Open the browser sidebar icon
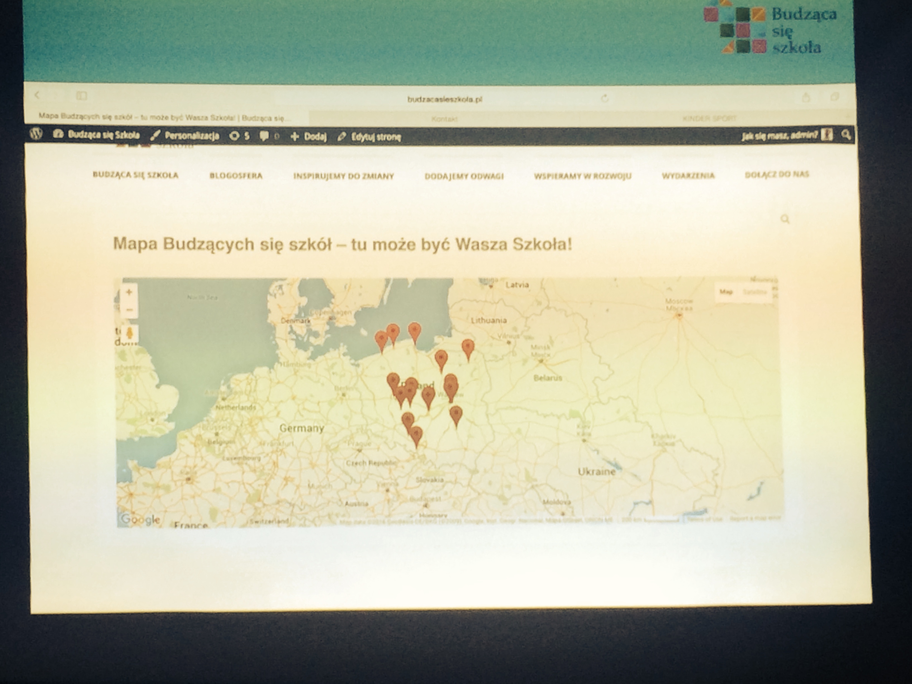Viewport: 912px width, 684px height. click(81, 96)
